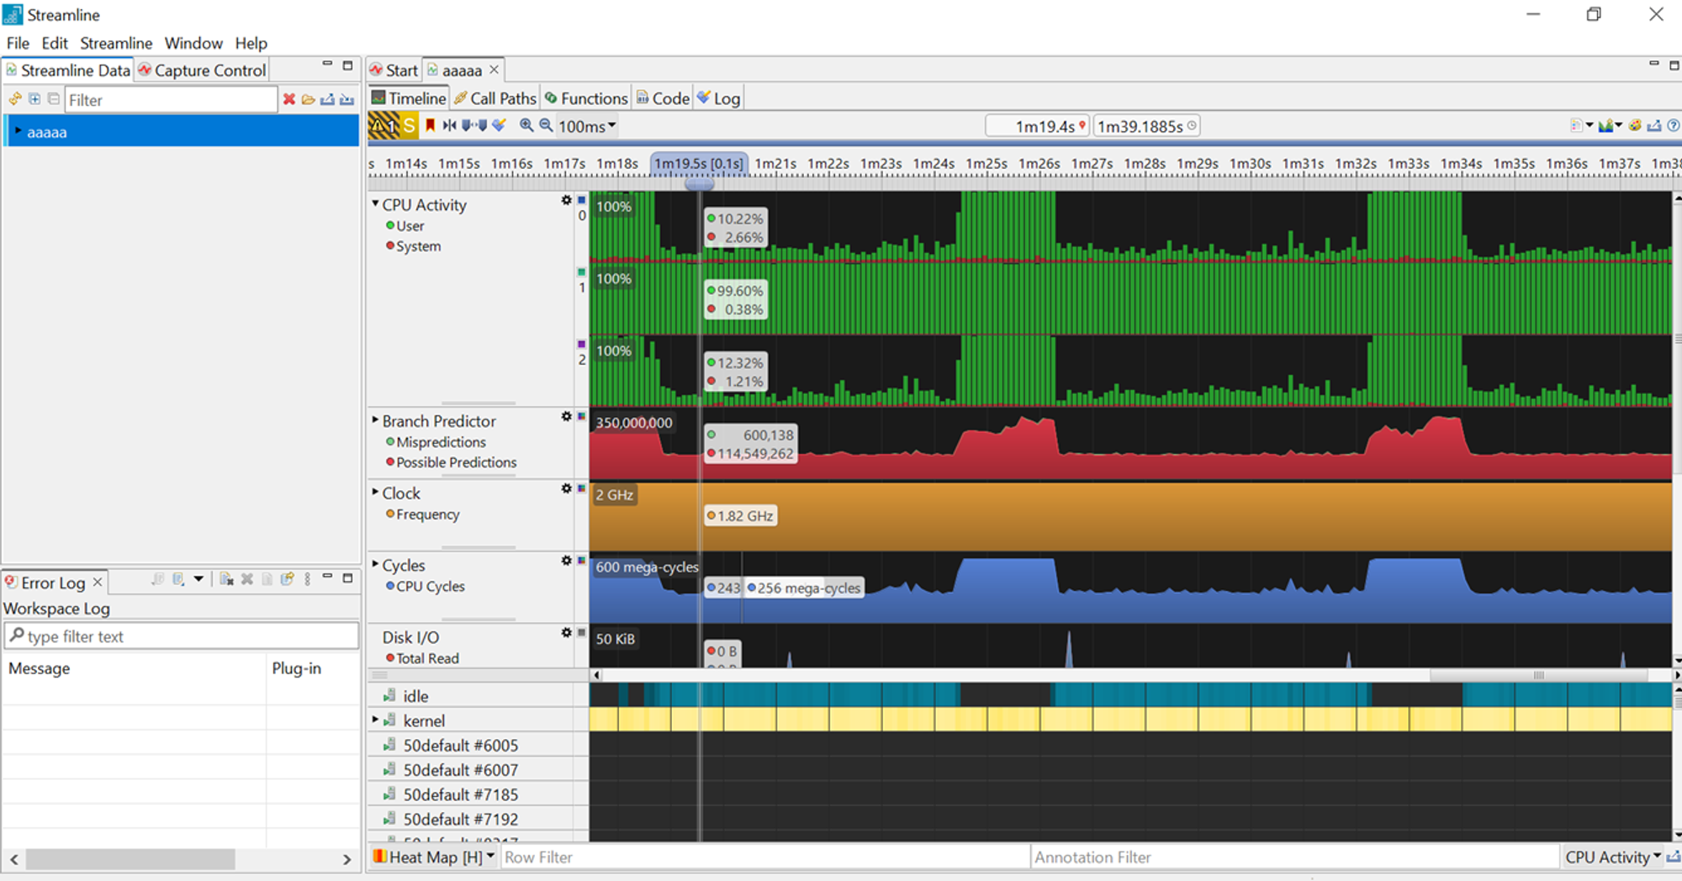Collapse the CPU Activity chart section
This screenshot has height=881, width=1682.
[x=375, y=204]
